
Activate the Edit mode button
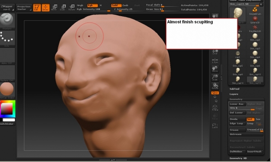coord(37,7)
